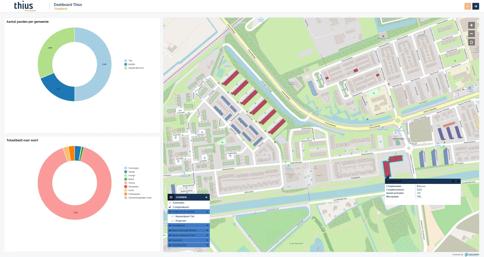Expand the Basiskaarten layer group

[207, 245]
